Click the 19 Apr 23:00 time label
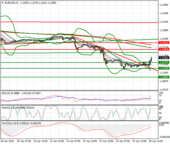The height and width of the screenshot is (144, 170). (40, 141)
